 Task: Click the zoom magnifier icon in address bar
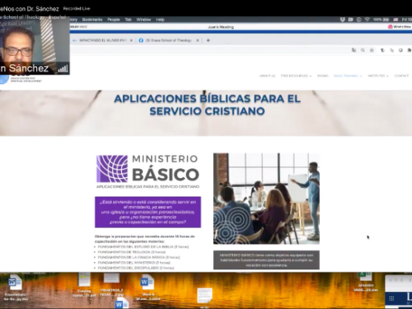(x=363, y=50)
